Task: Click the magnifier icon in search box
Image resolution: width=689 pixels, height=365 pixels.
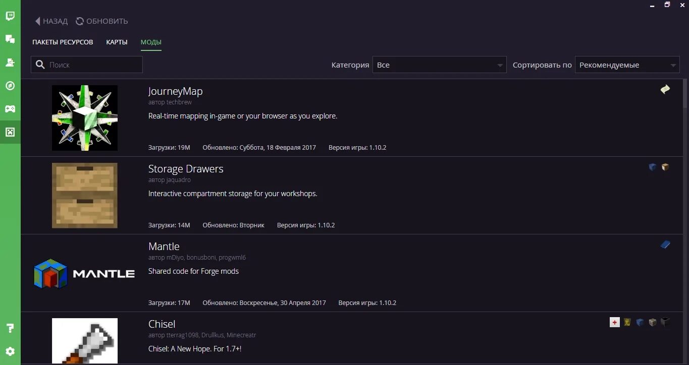Action: [x=41, y=65]
